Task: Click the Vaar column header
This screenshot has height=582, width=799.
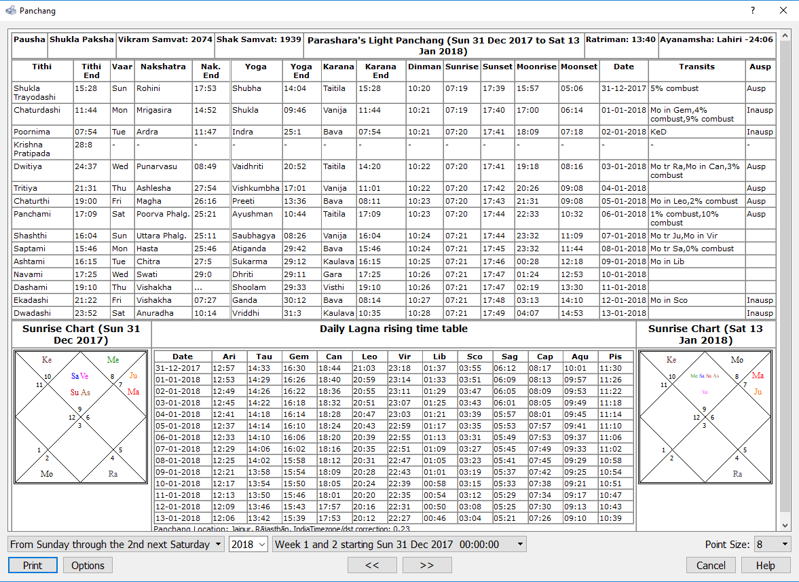Action: [x=122, y=71]
